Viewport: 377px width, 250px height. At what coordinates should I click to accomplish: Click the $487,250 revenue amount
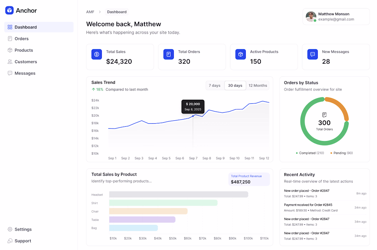241,182
